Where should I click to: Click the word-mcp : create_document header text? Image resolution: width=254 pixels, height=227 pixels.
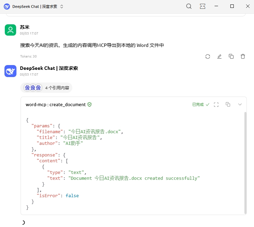pos(56,104)
